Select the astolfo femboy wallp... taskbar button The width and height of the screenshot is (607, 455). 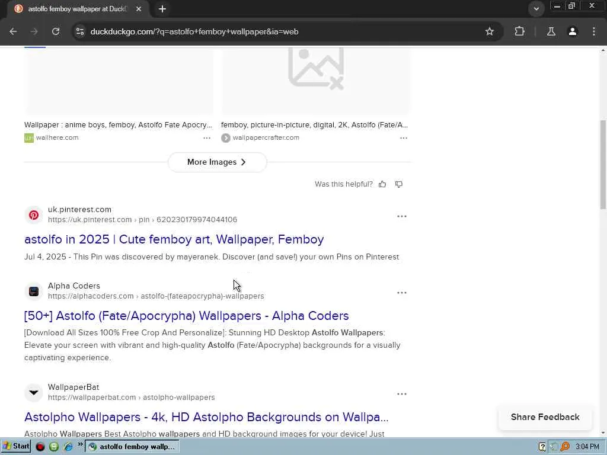pyautogui.click(x=132, y=447)
